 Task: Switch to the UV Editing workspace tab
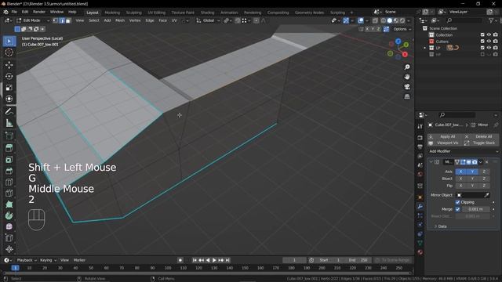click(x=157, y=13)
